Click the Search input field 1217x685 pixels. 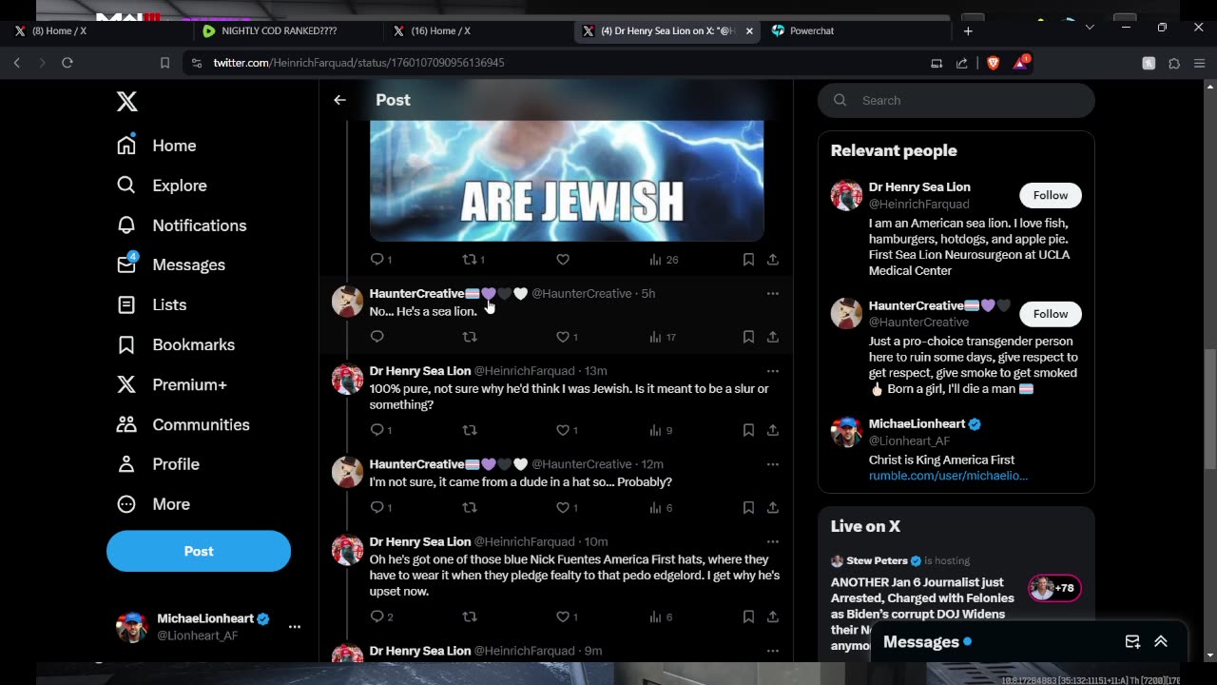coord(956,100)
